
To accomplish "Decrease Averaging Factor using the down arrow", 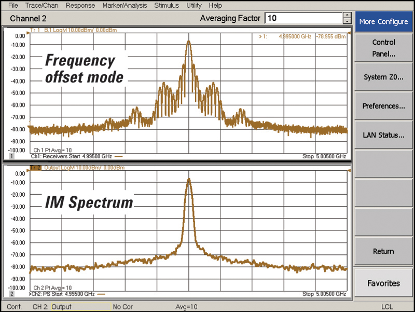I will point(347,21).
